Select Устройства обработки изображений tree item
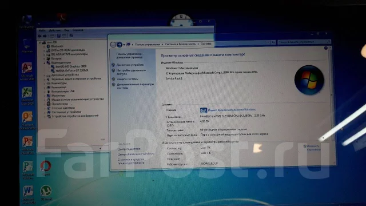Image resolution: width=366 pixels, height=206 pixels. click(75, 116)
